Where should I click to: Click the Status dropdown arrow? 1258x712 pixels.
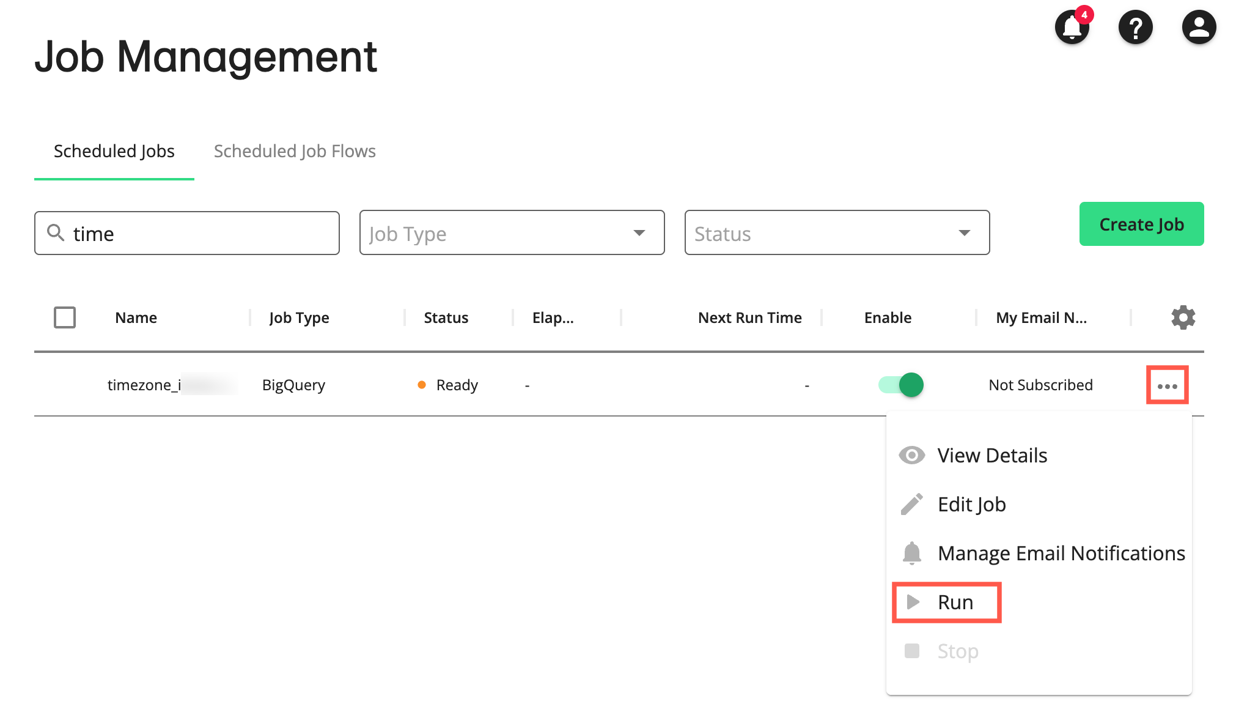tap(964, 233)
